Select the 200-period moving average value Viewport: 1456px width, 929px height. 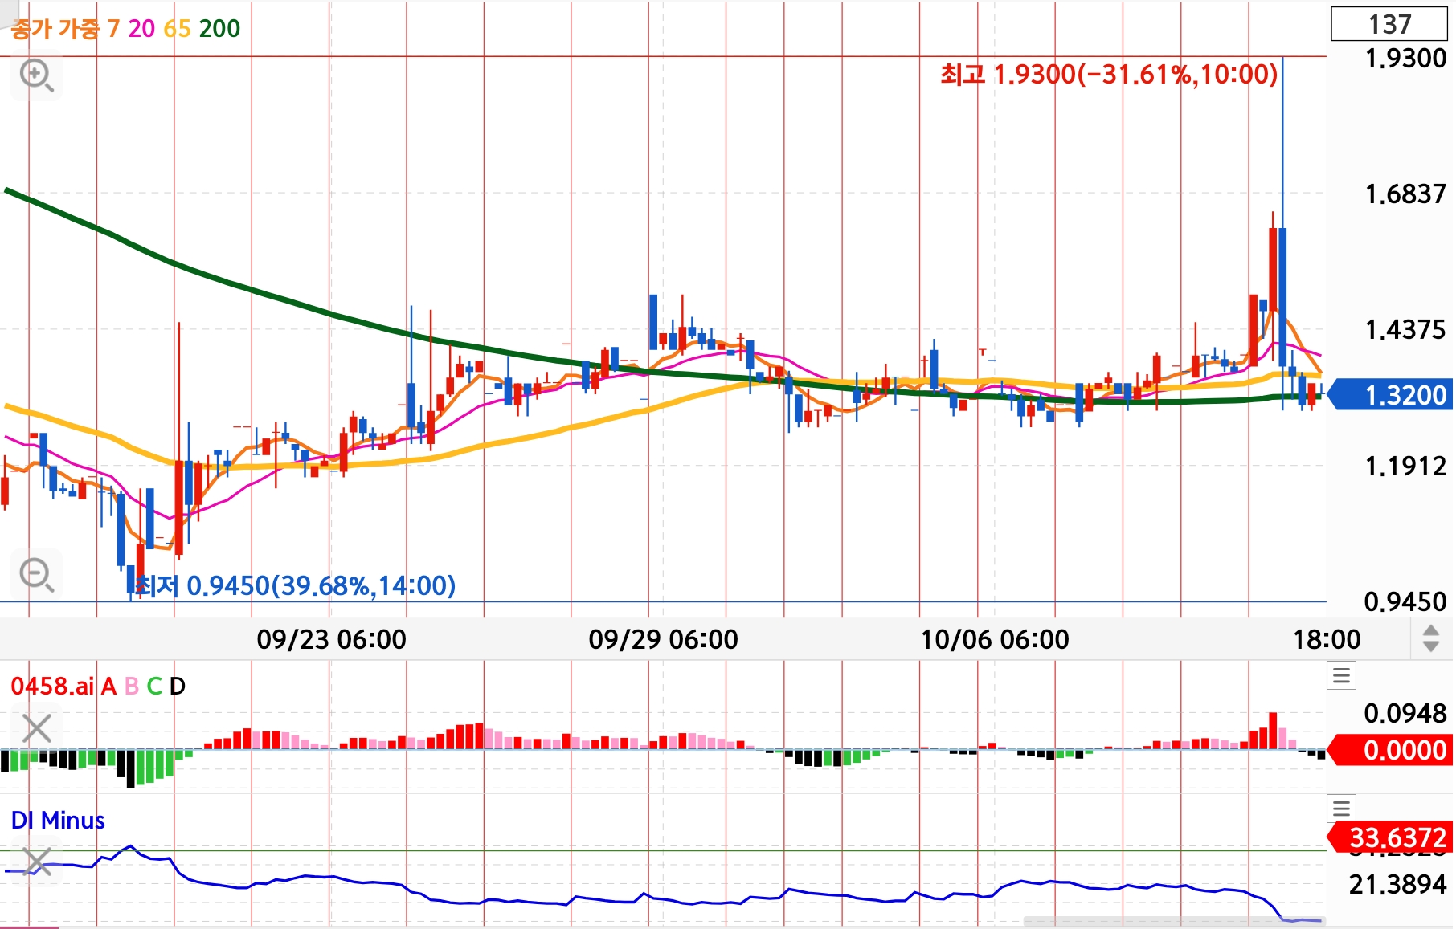point(219,29)
